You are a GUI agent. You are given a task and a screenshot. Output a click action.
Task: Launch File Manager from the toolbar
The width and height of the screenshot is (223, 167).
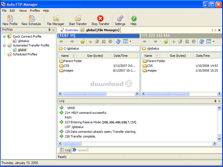click(x=55, y=20)
